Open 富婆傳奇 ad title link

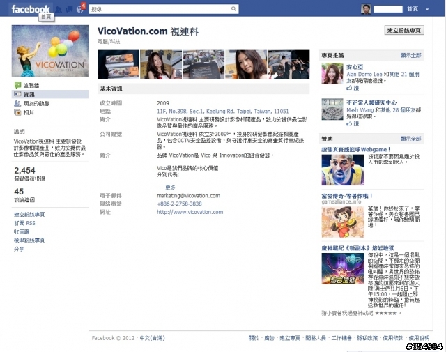tap(347, 196)
